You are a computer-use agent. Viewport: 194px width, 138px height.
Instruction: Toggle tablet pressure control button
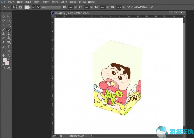coord(151,7)
